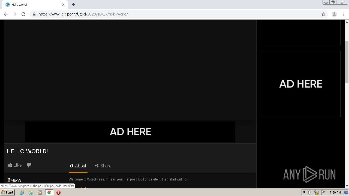Image resolution: width=349 pixels, height=196 pixels.
Task: Click the show desktop icon
Action: 346,192
